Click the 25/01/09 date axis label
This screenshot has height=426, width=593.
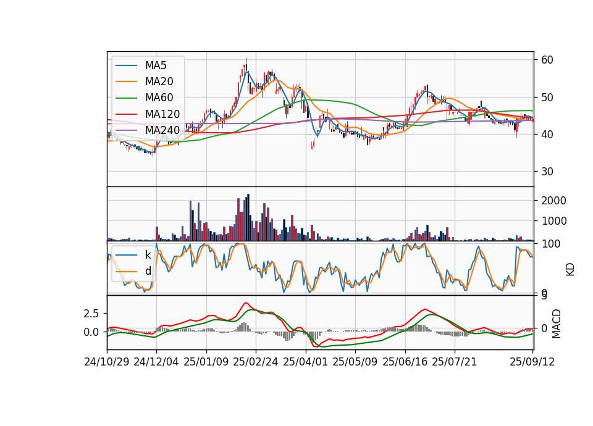(x=206, y=362)
